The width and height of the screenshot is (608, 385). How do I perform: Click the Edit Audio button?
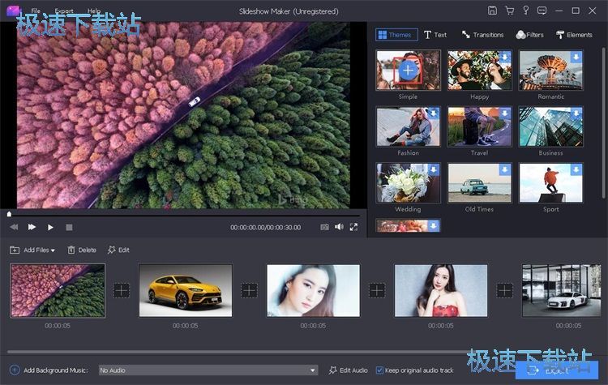[x=349, y=370]
